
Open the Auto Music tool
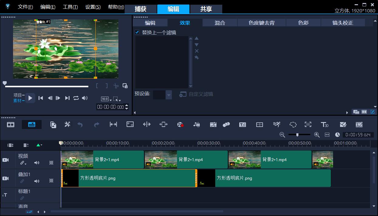(x=213, y=125)
